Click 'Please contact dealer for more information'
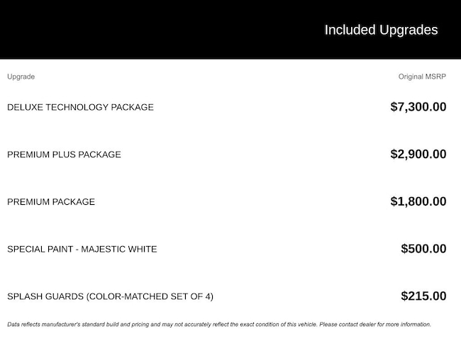The width and height of the screenshot is (461, 346). 374,325
